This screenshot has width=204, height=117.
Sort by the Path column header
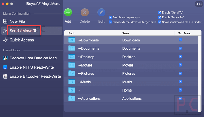(x=71, y=33)
